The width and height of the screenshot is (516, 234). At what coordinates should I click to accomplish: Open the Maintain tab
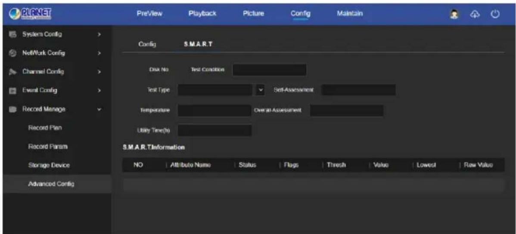[x=350, y=14]
